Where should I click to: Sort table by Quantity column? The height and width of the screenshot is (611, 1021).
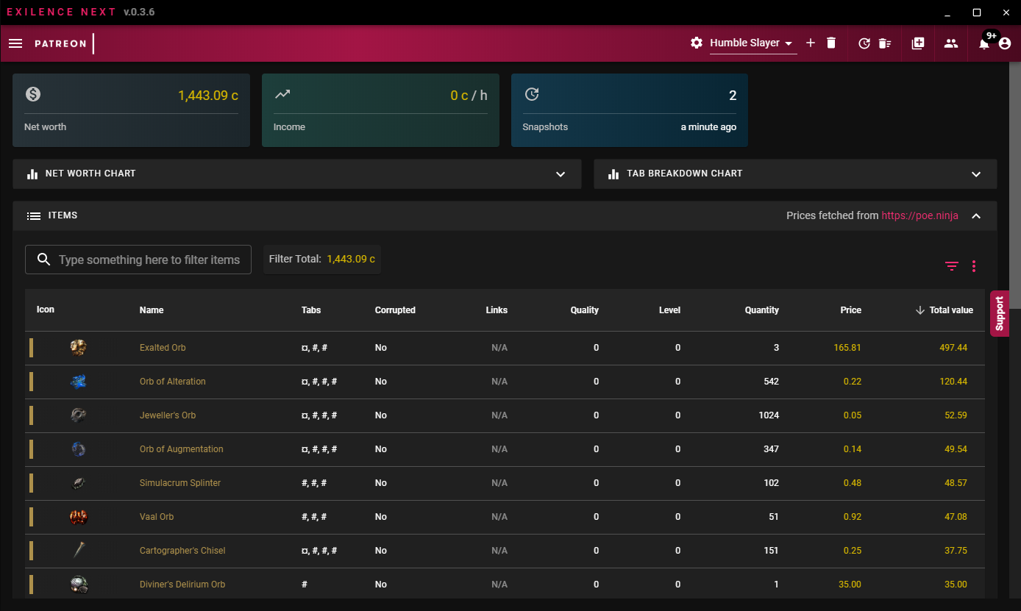(762, 310)
